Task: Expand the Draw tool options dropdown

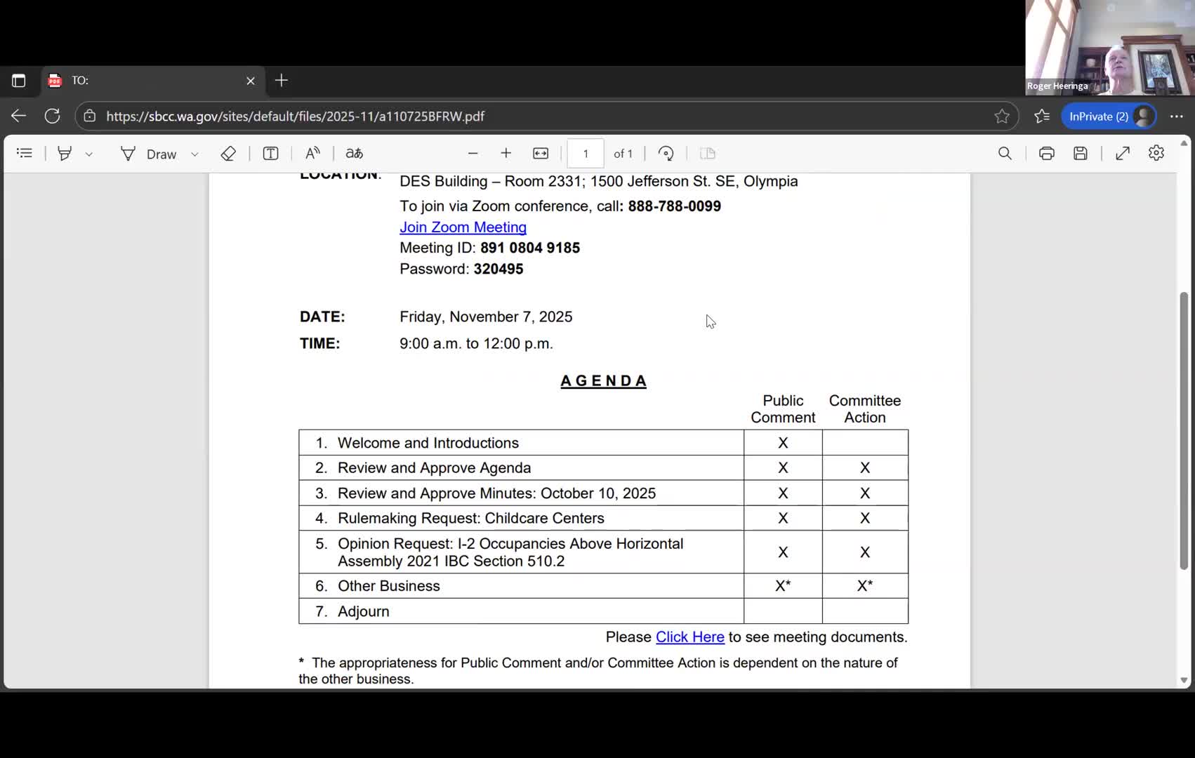Action: click(x=194, y=154)
